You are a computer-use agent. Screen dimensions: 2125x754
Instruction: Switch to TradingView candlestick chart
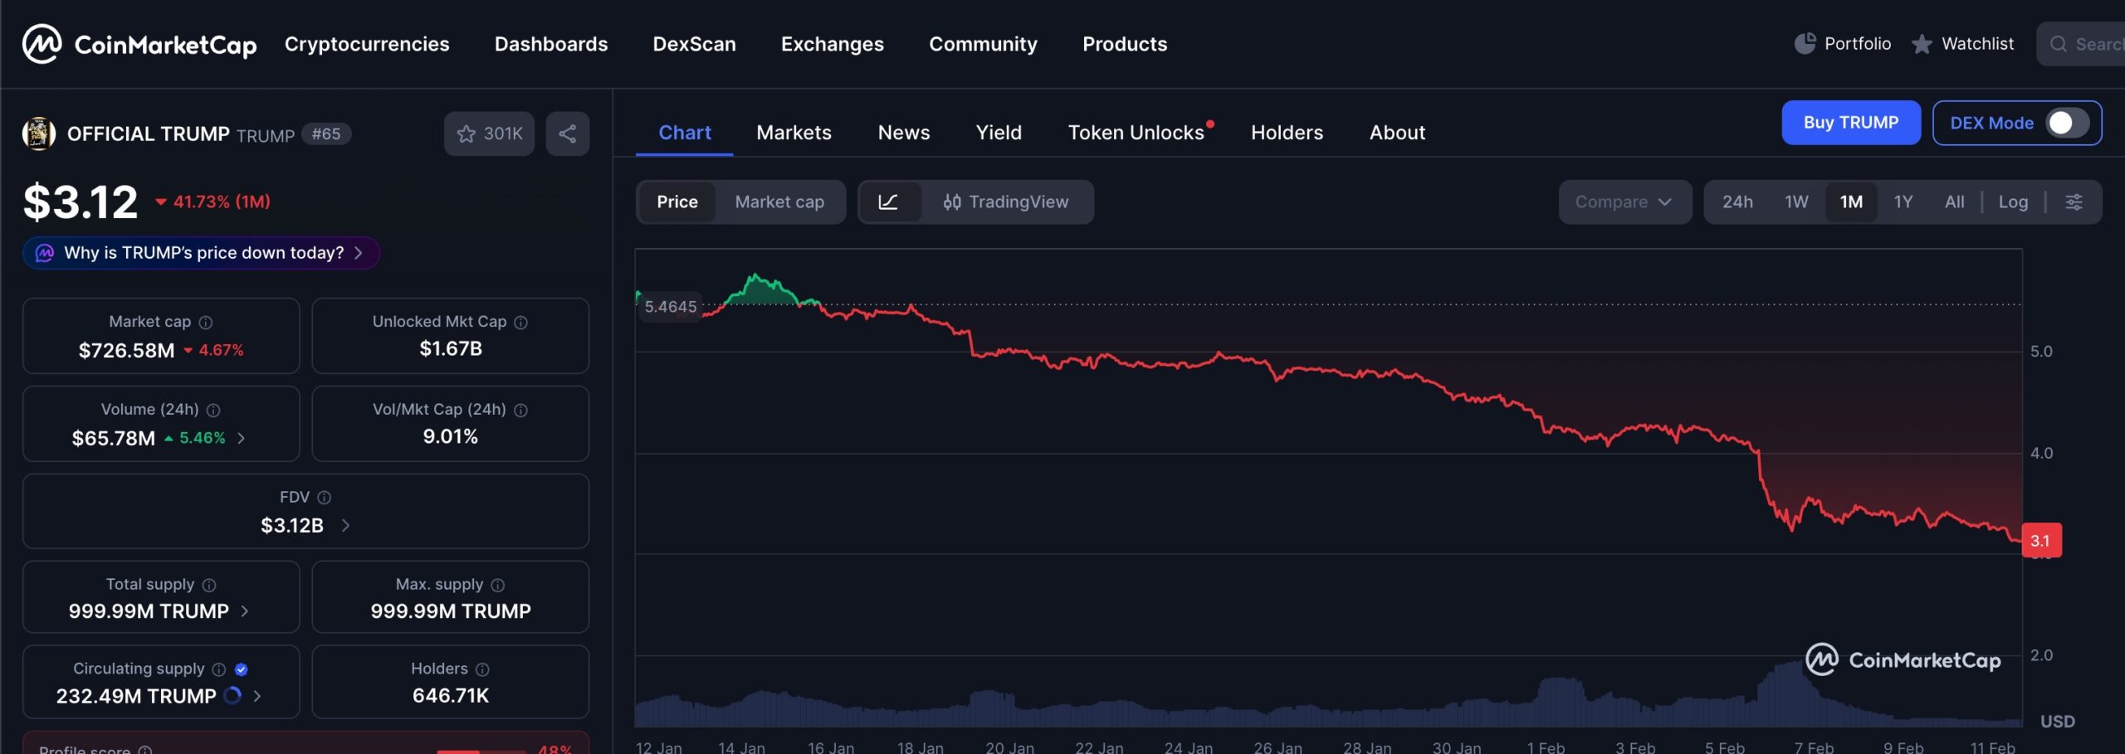coord(1006,202)
